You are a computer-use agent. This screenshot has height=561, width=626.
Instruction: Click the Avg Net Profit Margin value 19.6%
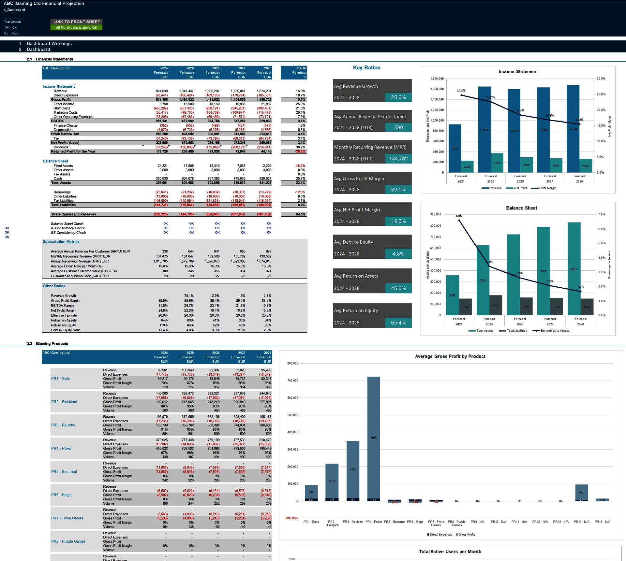point(398,221)
